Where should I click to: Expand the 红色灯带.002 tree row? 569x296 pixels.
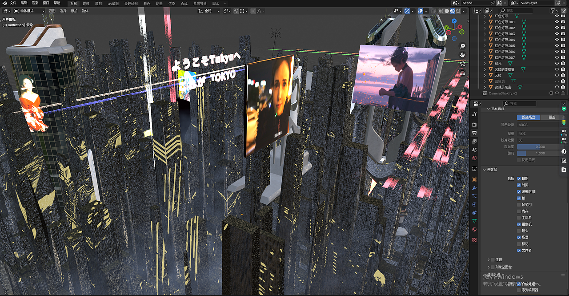pyautogui.click(x=485, y=28)
